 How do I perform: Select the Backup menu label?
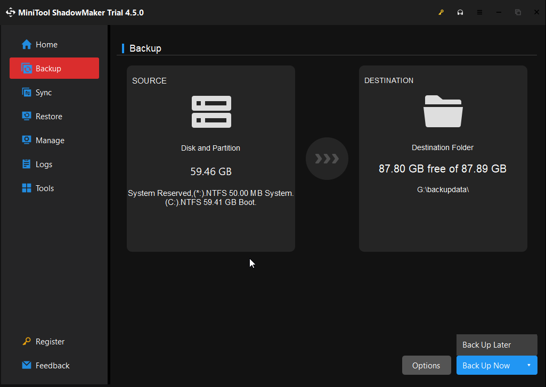48,69
